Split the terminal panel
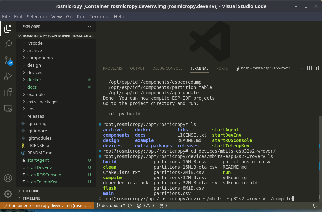The image size is (322, 212). [x=309, y=68]
